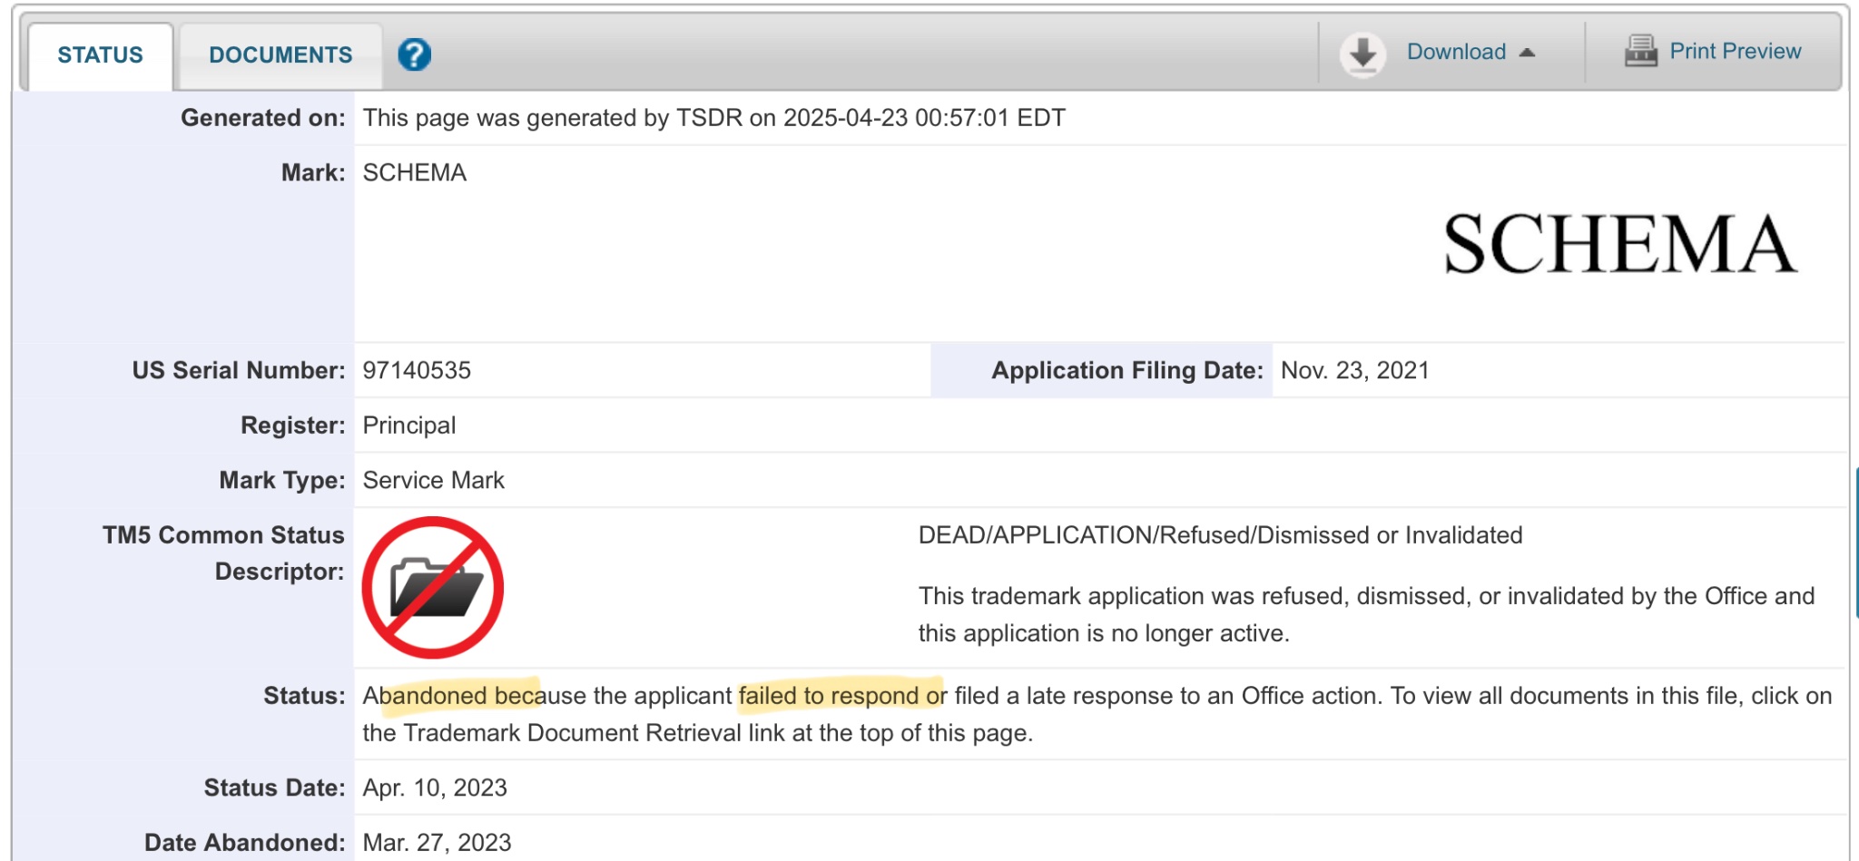Click the application no longer active description
1859x861 pixels.
tap(1366, 614)
